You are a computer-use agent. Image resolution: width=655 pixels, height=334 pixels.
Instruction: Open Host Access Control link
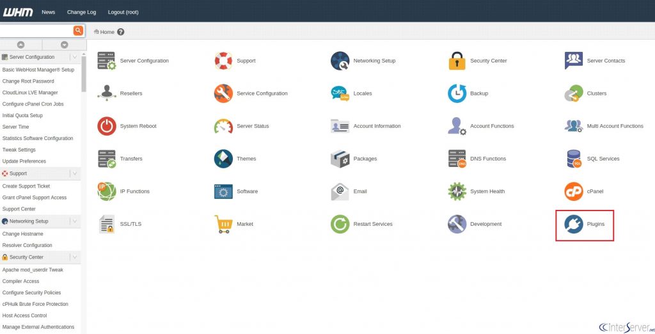click(25, 315)
